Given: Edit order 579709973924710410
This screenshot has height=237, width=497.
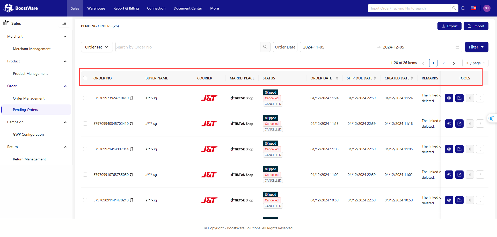Looking at the screenshot, I should [459, 98].
